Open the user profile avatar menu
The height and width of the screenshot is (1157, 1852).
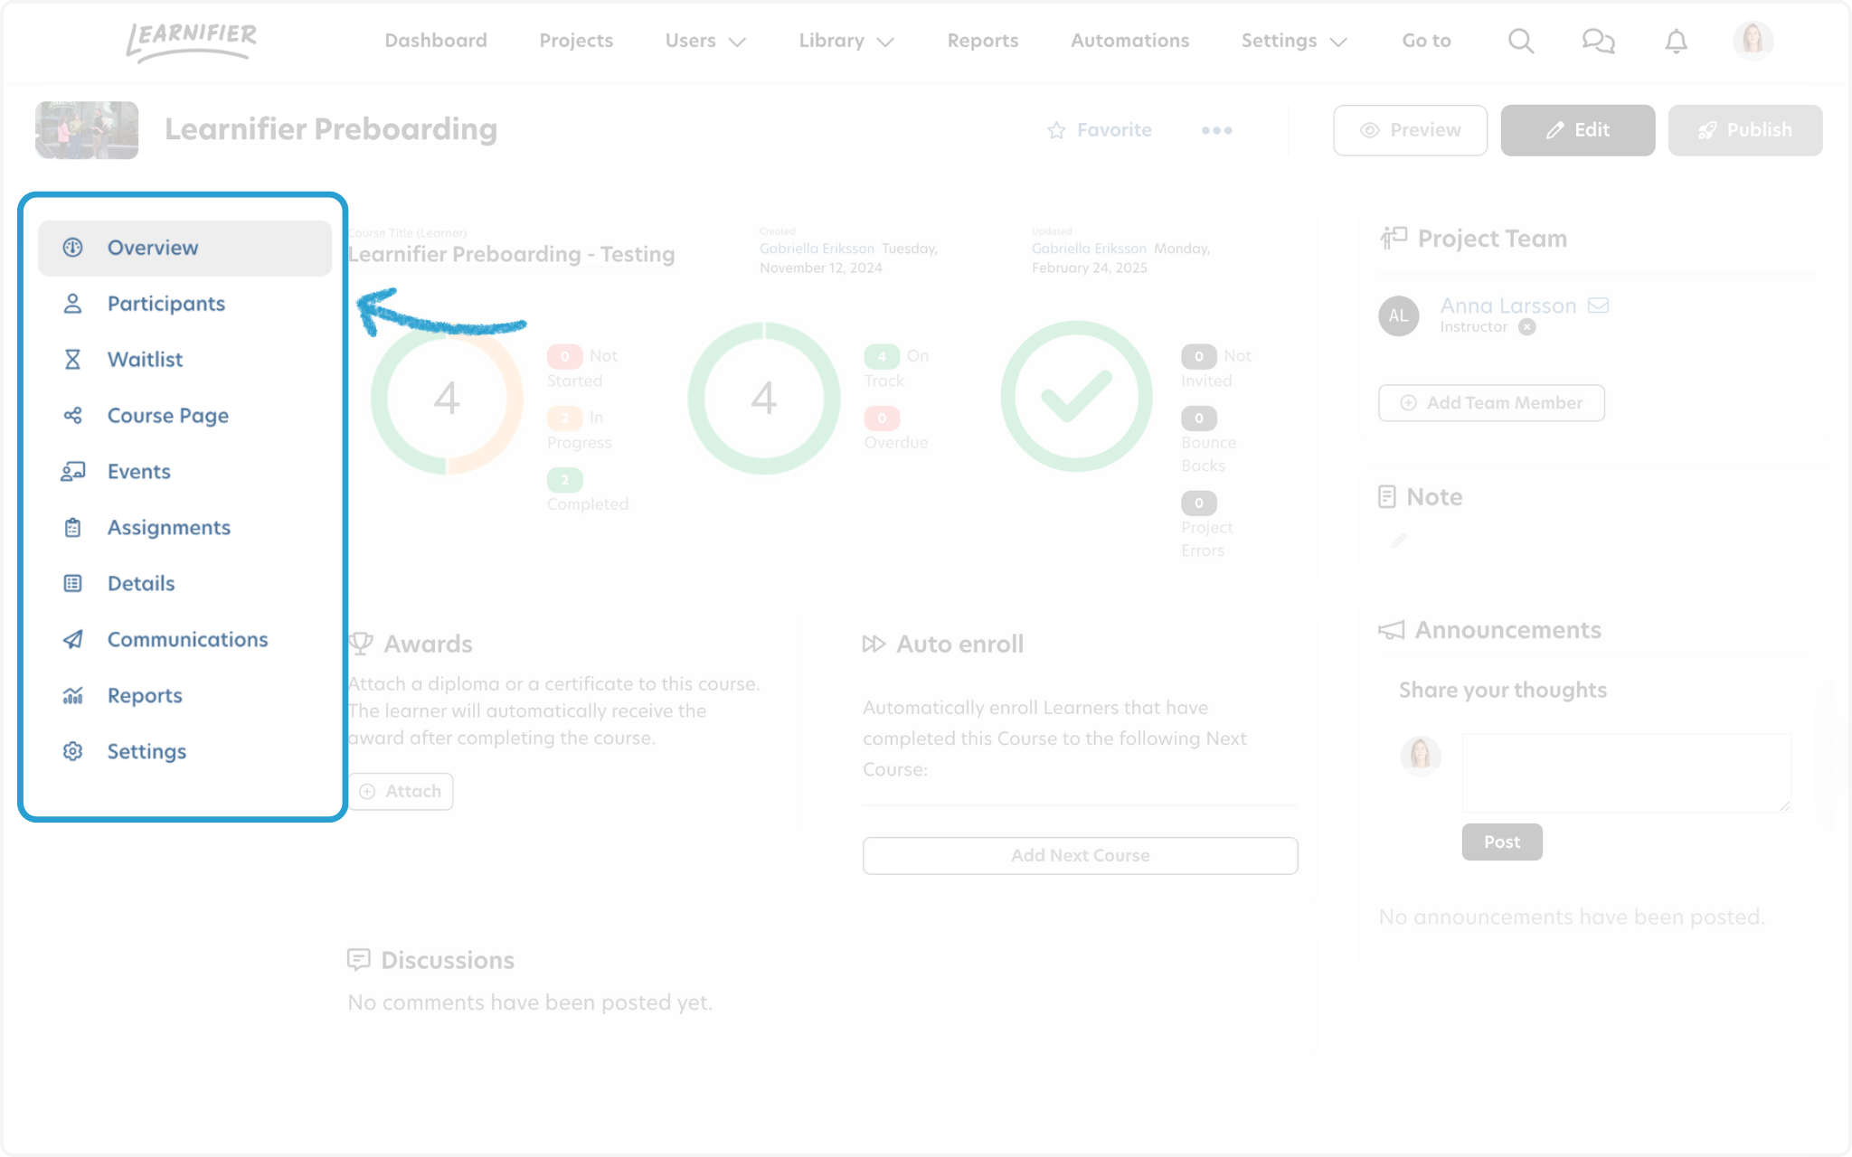[x=1753, y=41]
